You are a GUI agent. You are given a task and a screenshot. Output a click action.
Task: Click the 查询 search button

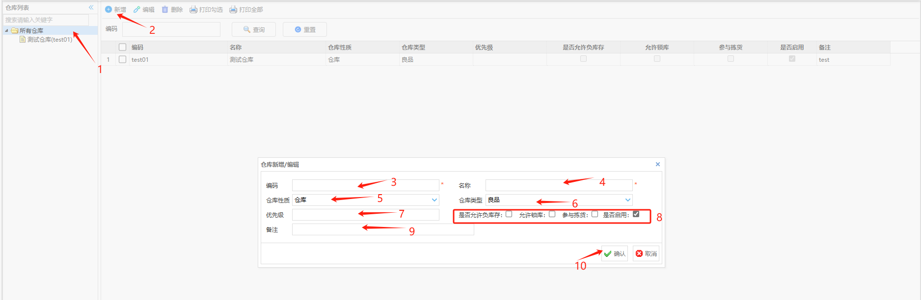254,29
